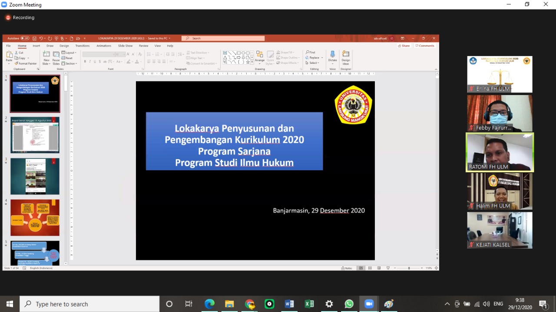Click Windows taskbar search box
Screen dimensions: 556x312
point(89,304)
